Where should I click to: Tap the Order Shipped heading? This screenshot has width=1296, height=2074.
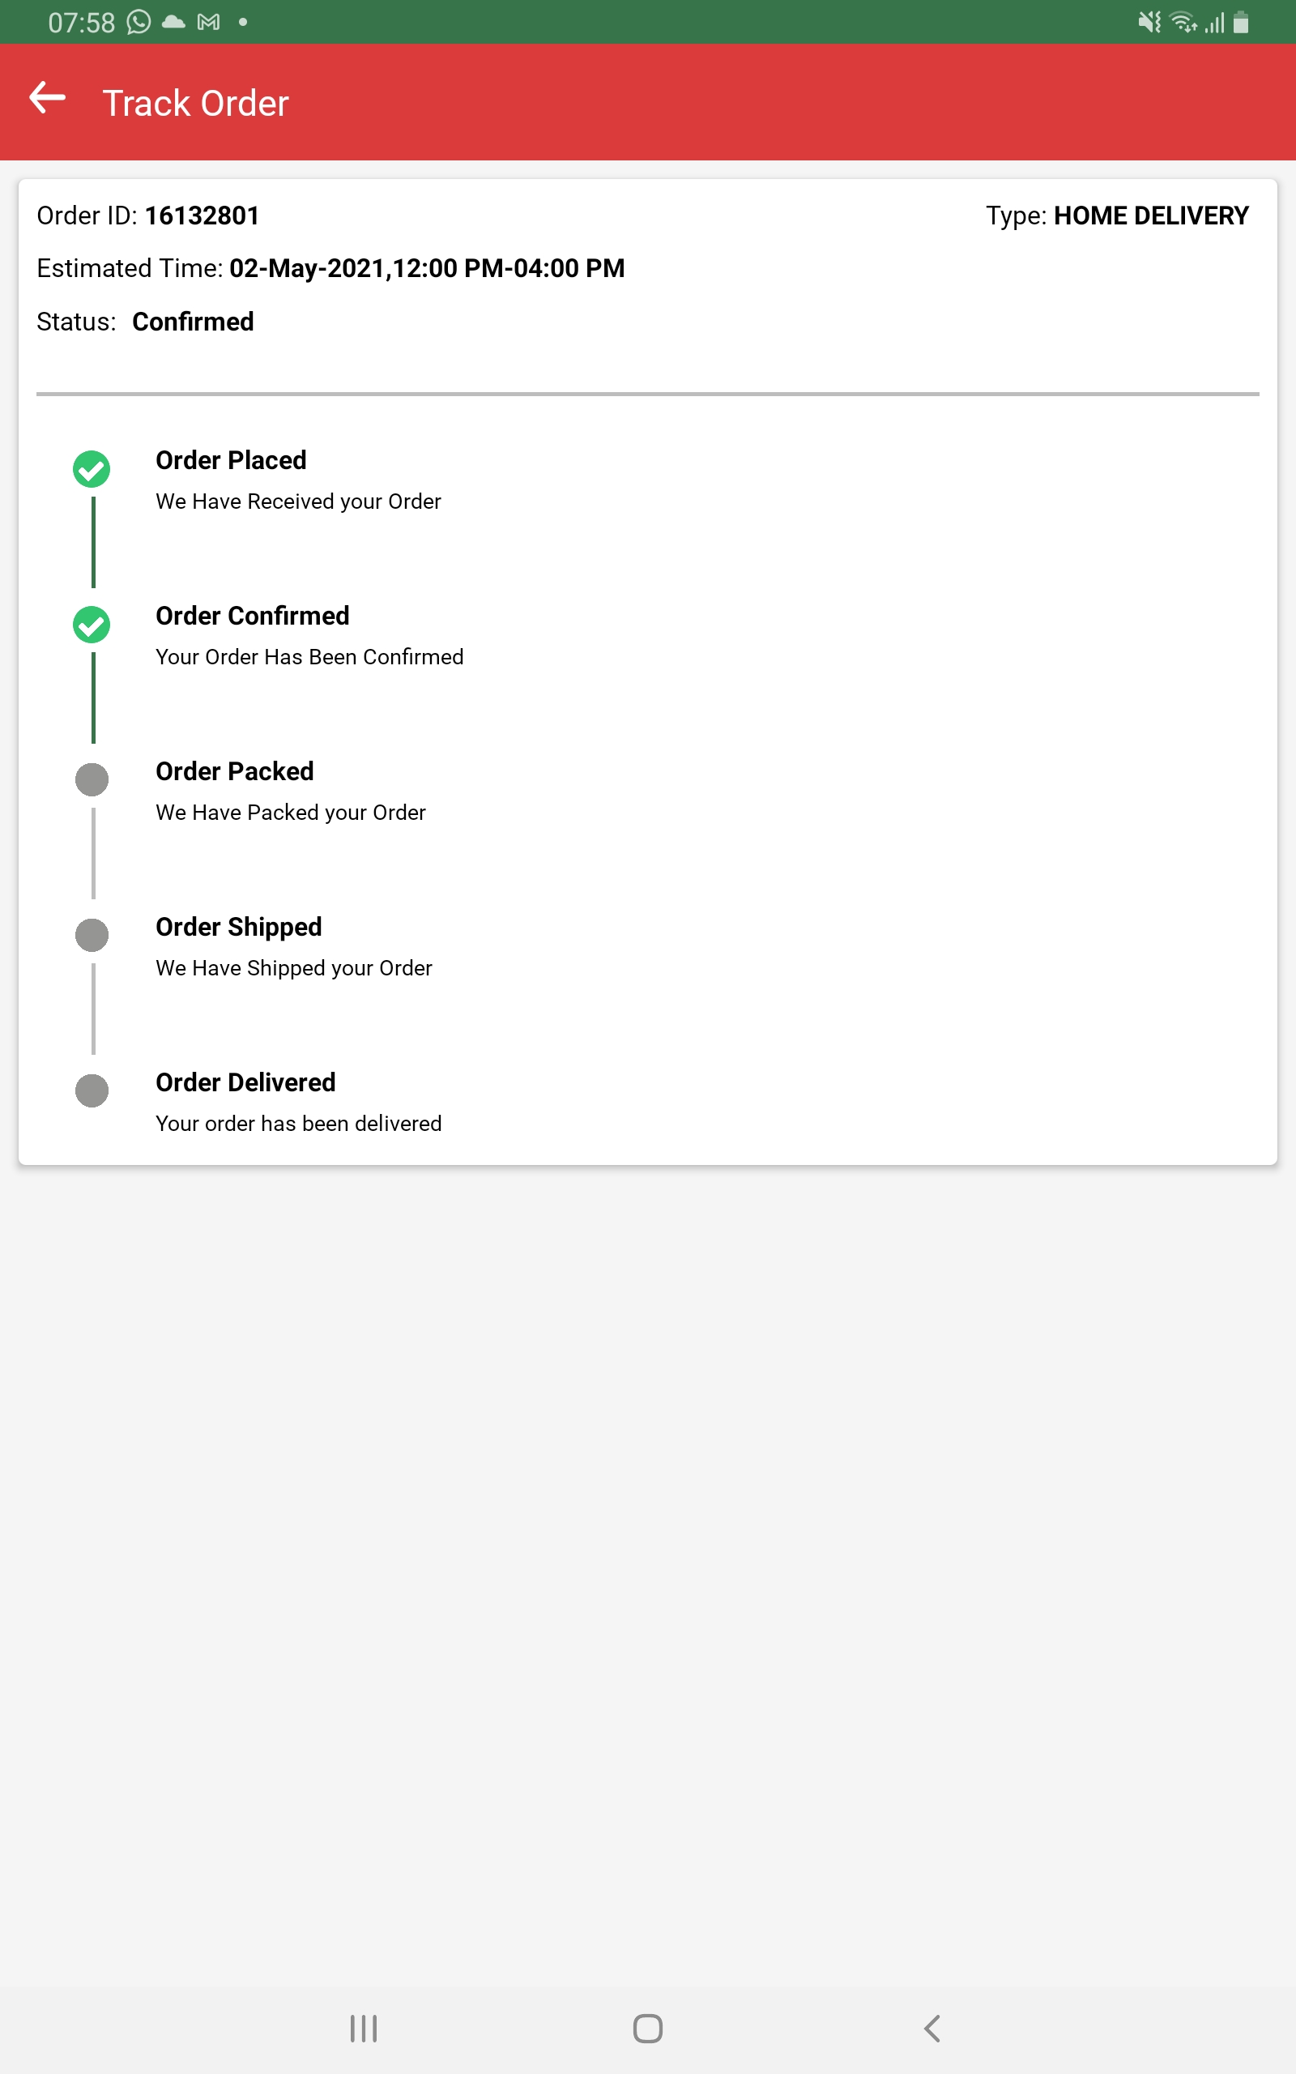point(238,928)
